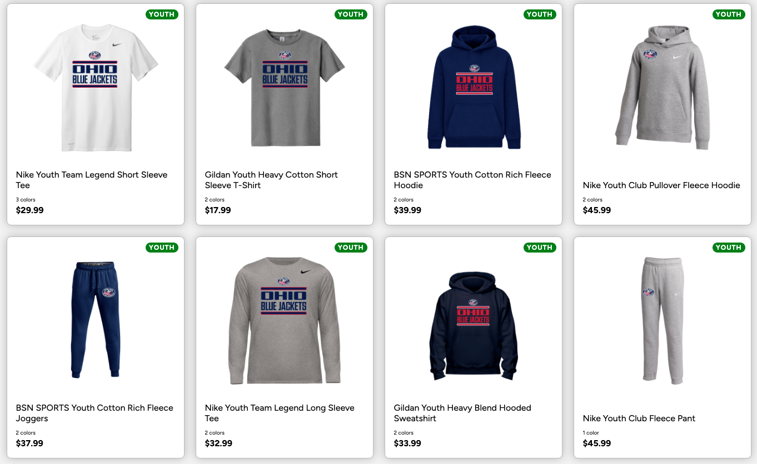View the gray Nike Youth Club Fleece Pant image
757x464 pixels.
coord(662,320)
